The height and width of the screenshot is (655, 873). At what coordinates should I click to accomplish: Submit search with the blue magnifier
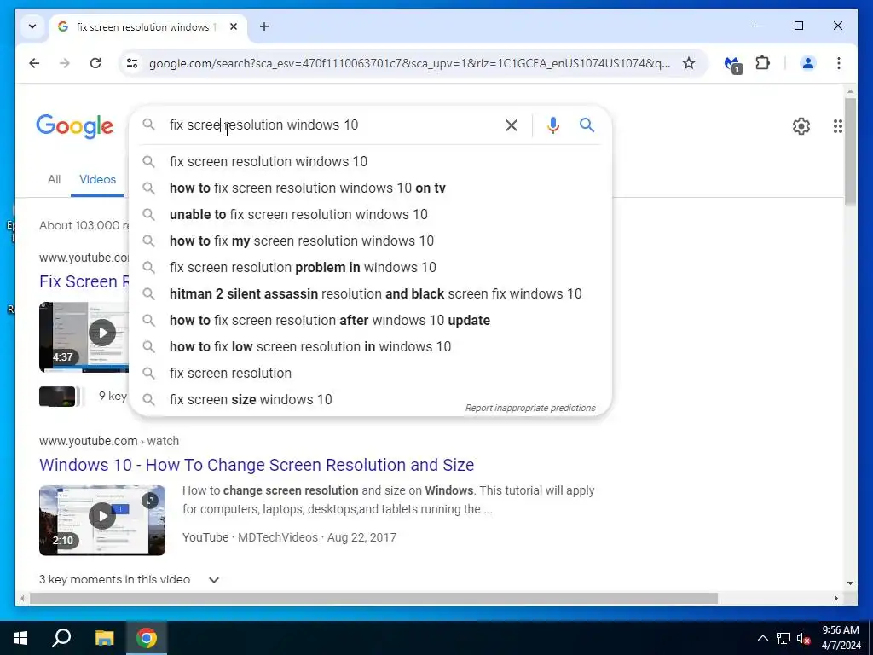pos(587,125)
